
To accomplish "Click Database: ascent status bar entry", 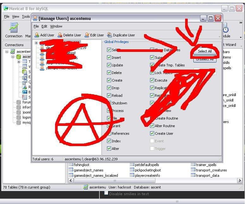I will (x=147, y=187).
